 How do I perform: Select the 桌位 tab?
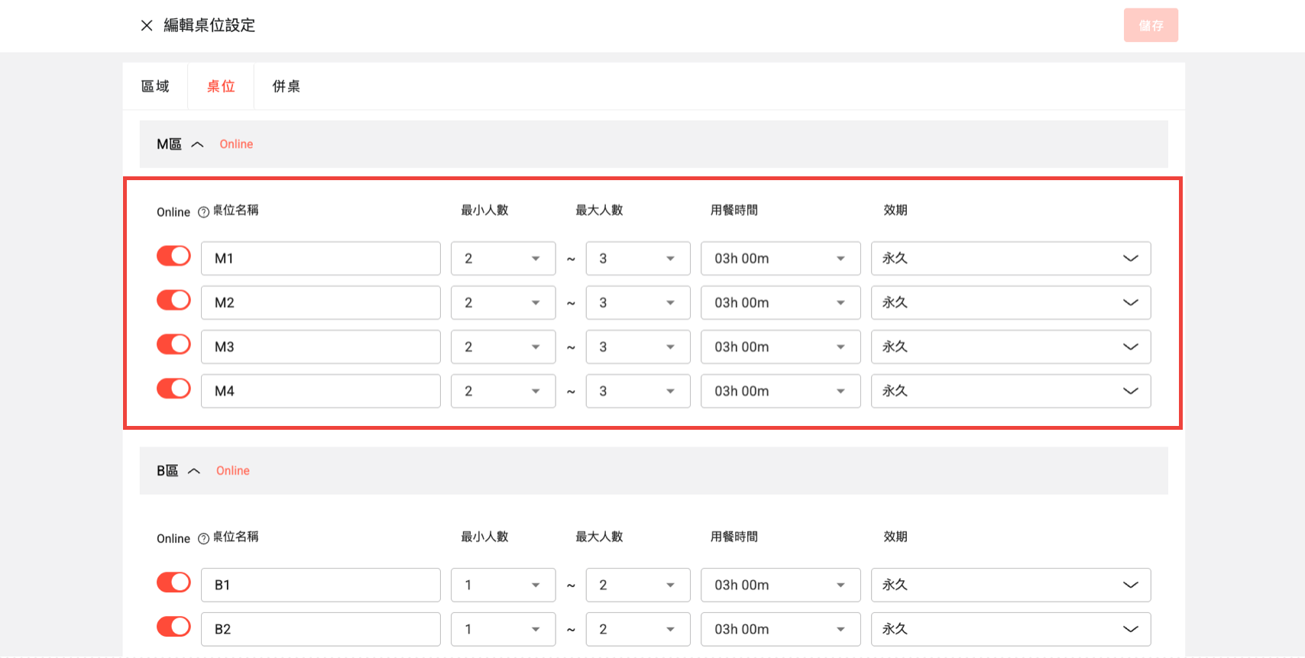pos(221,86)
